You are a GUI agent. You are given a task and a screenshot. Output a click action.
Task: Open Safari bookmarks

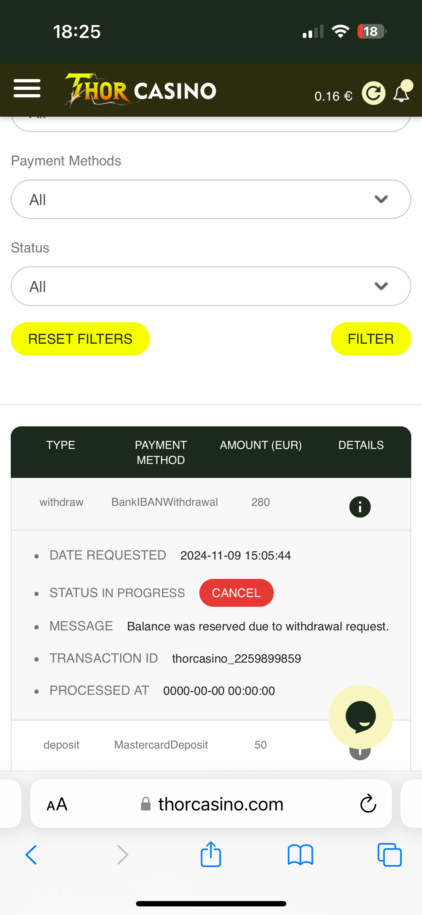coord(300,855)
